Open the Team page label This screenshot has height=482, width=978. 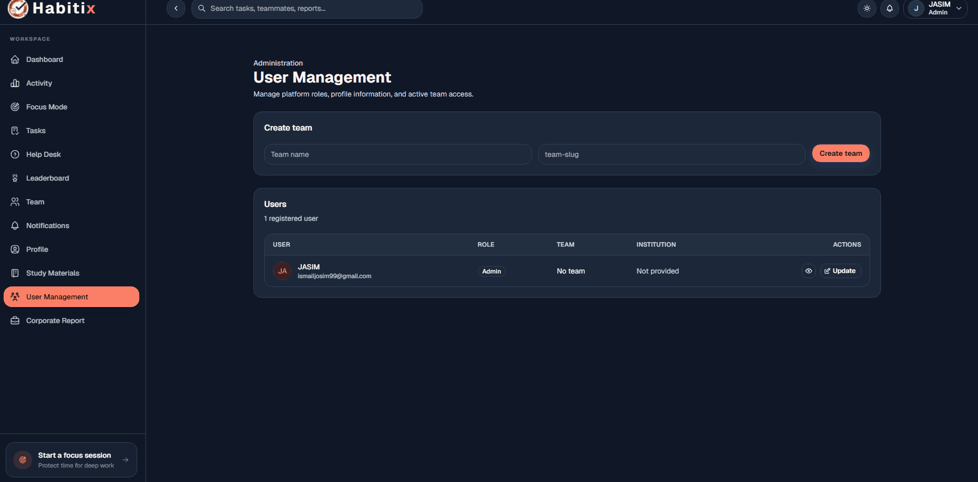[x=35, y=202]
